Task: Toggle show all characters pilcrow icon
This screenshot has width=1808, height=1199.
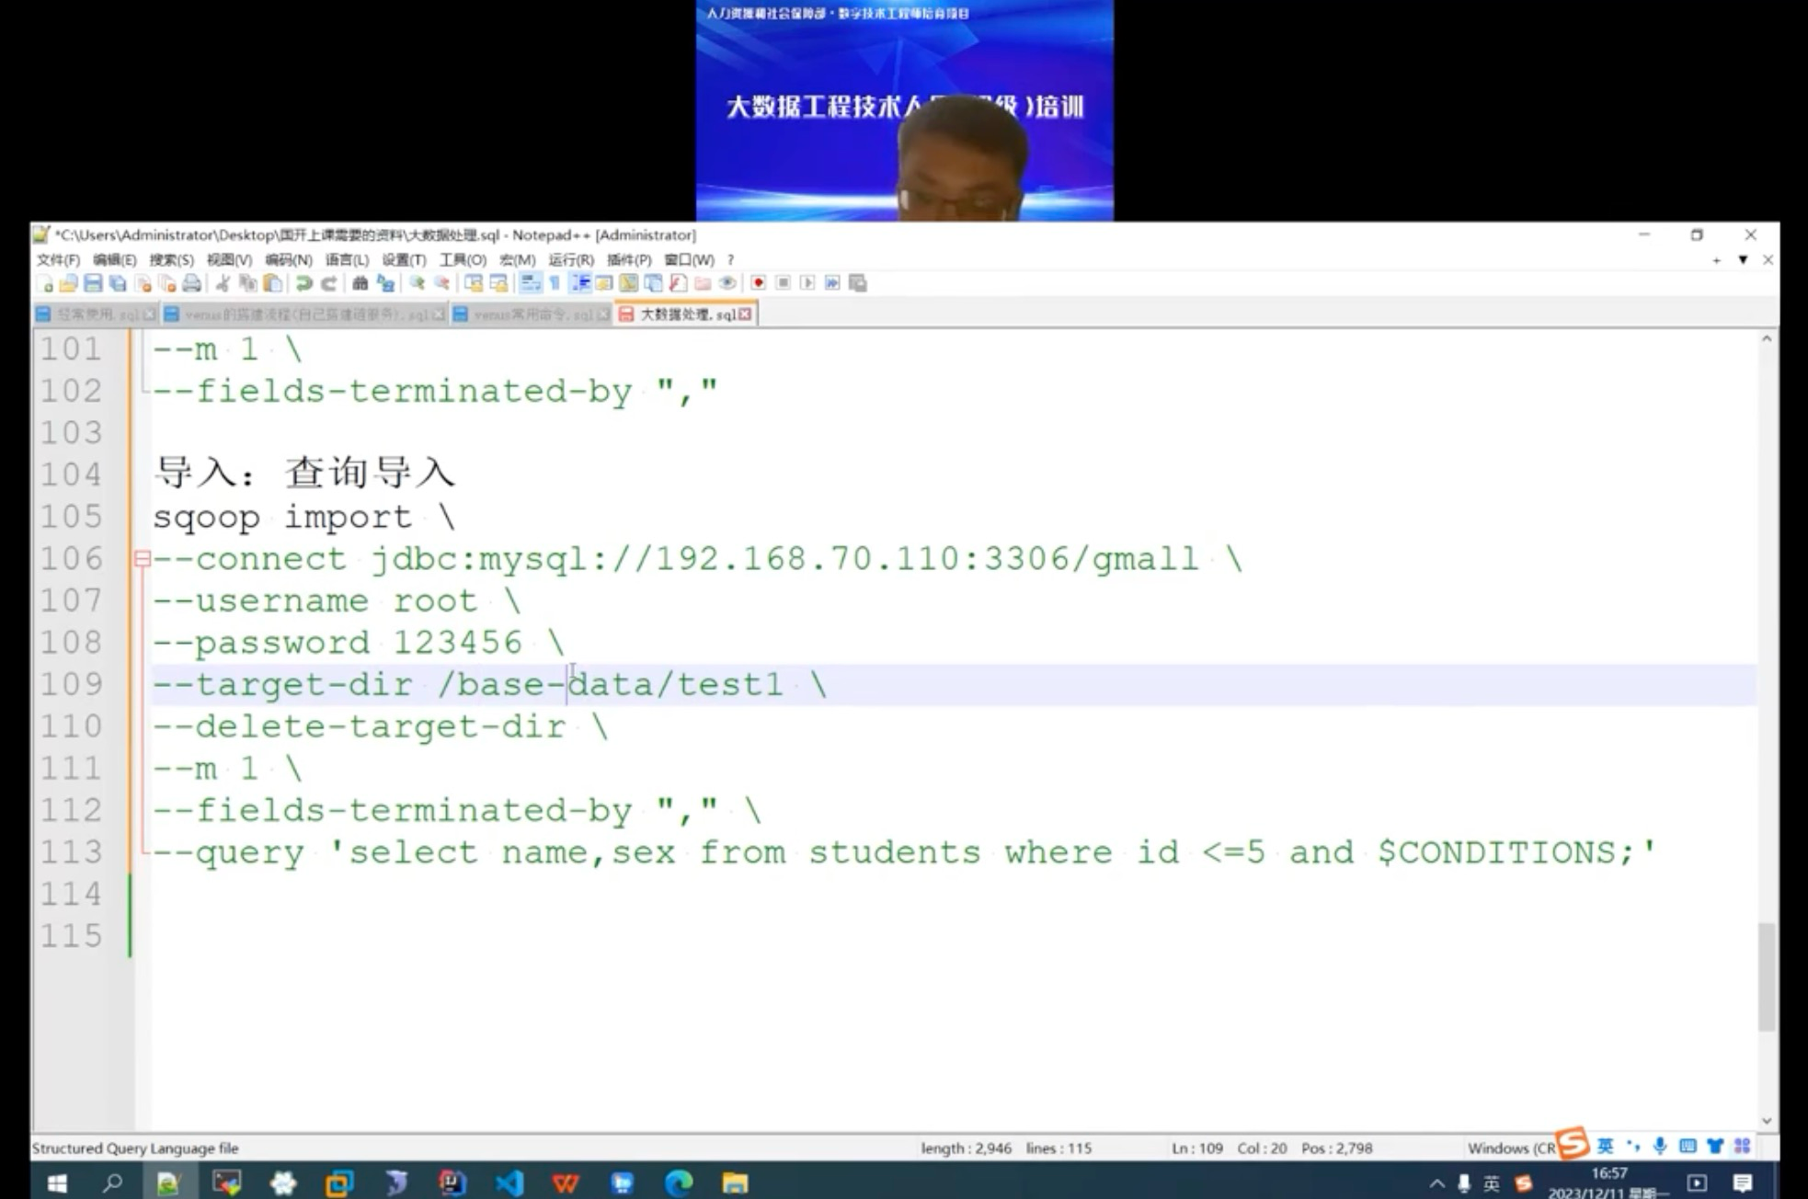Action: [x=554, y=283]
